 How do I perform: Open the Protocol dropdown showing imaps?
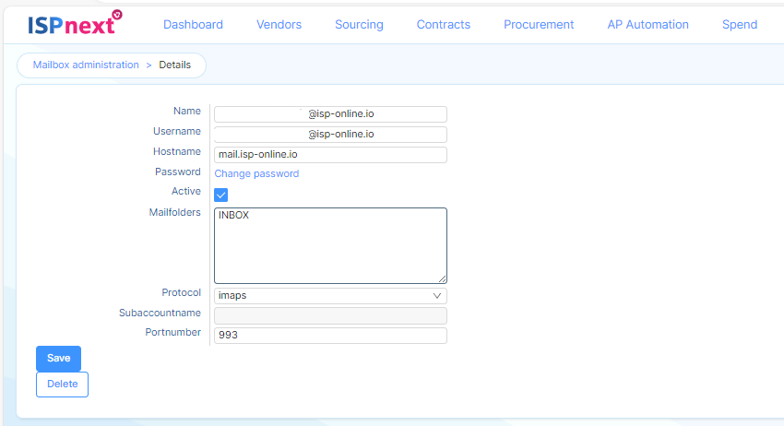click(x=330, y=295)
